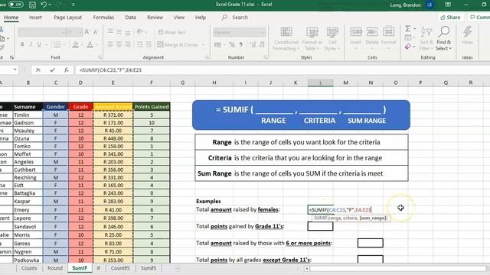Click the AutoSum sigma icon
490x275 pixels.
point(408,29)
